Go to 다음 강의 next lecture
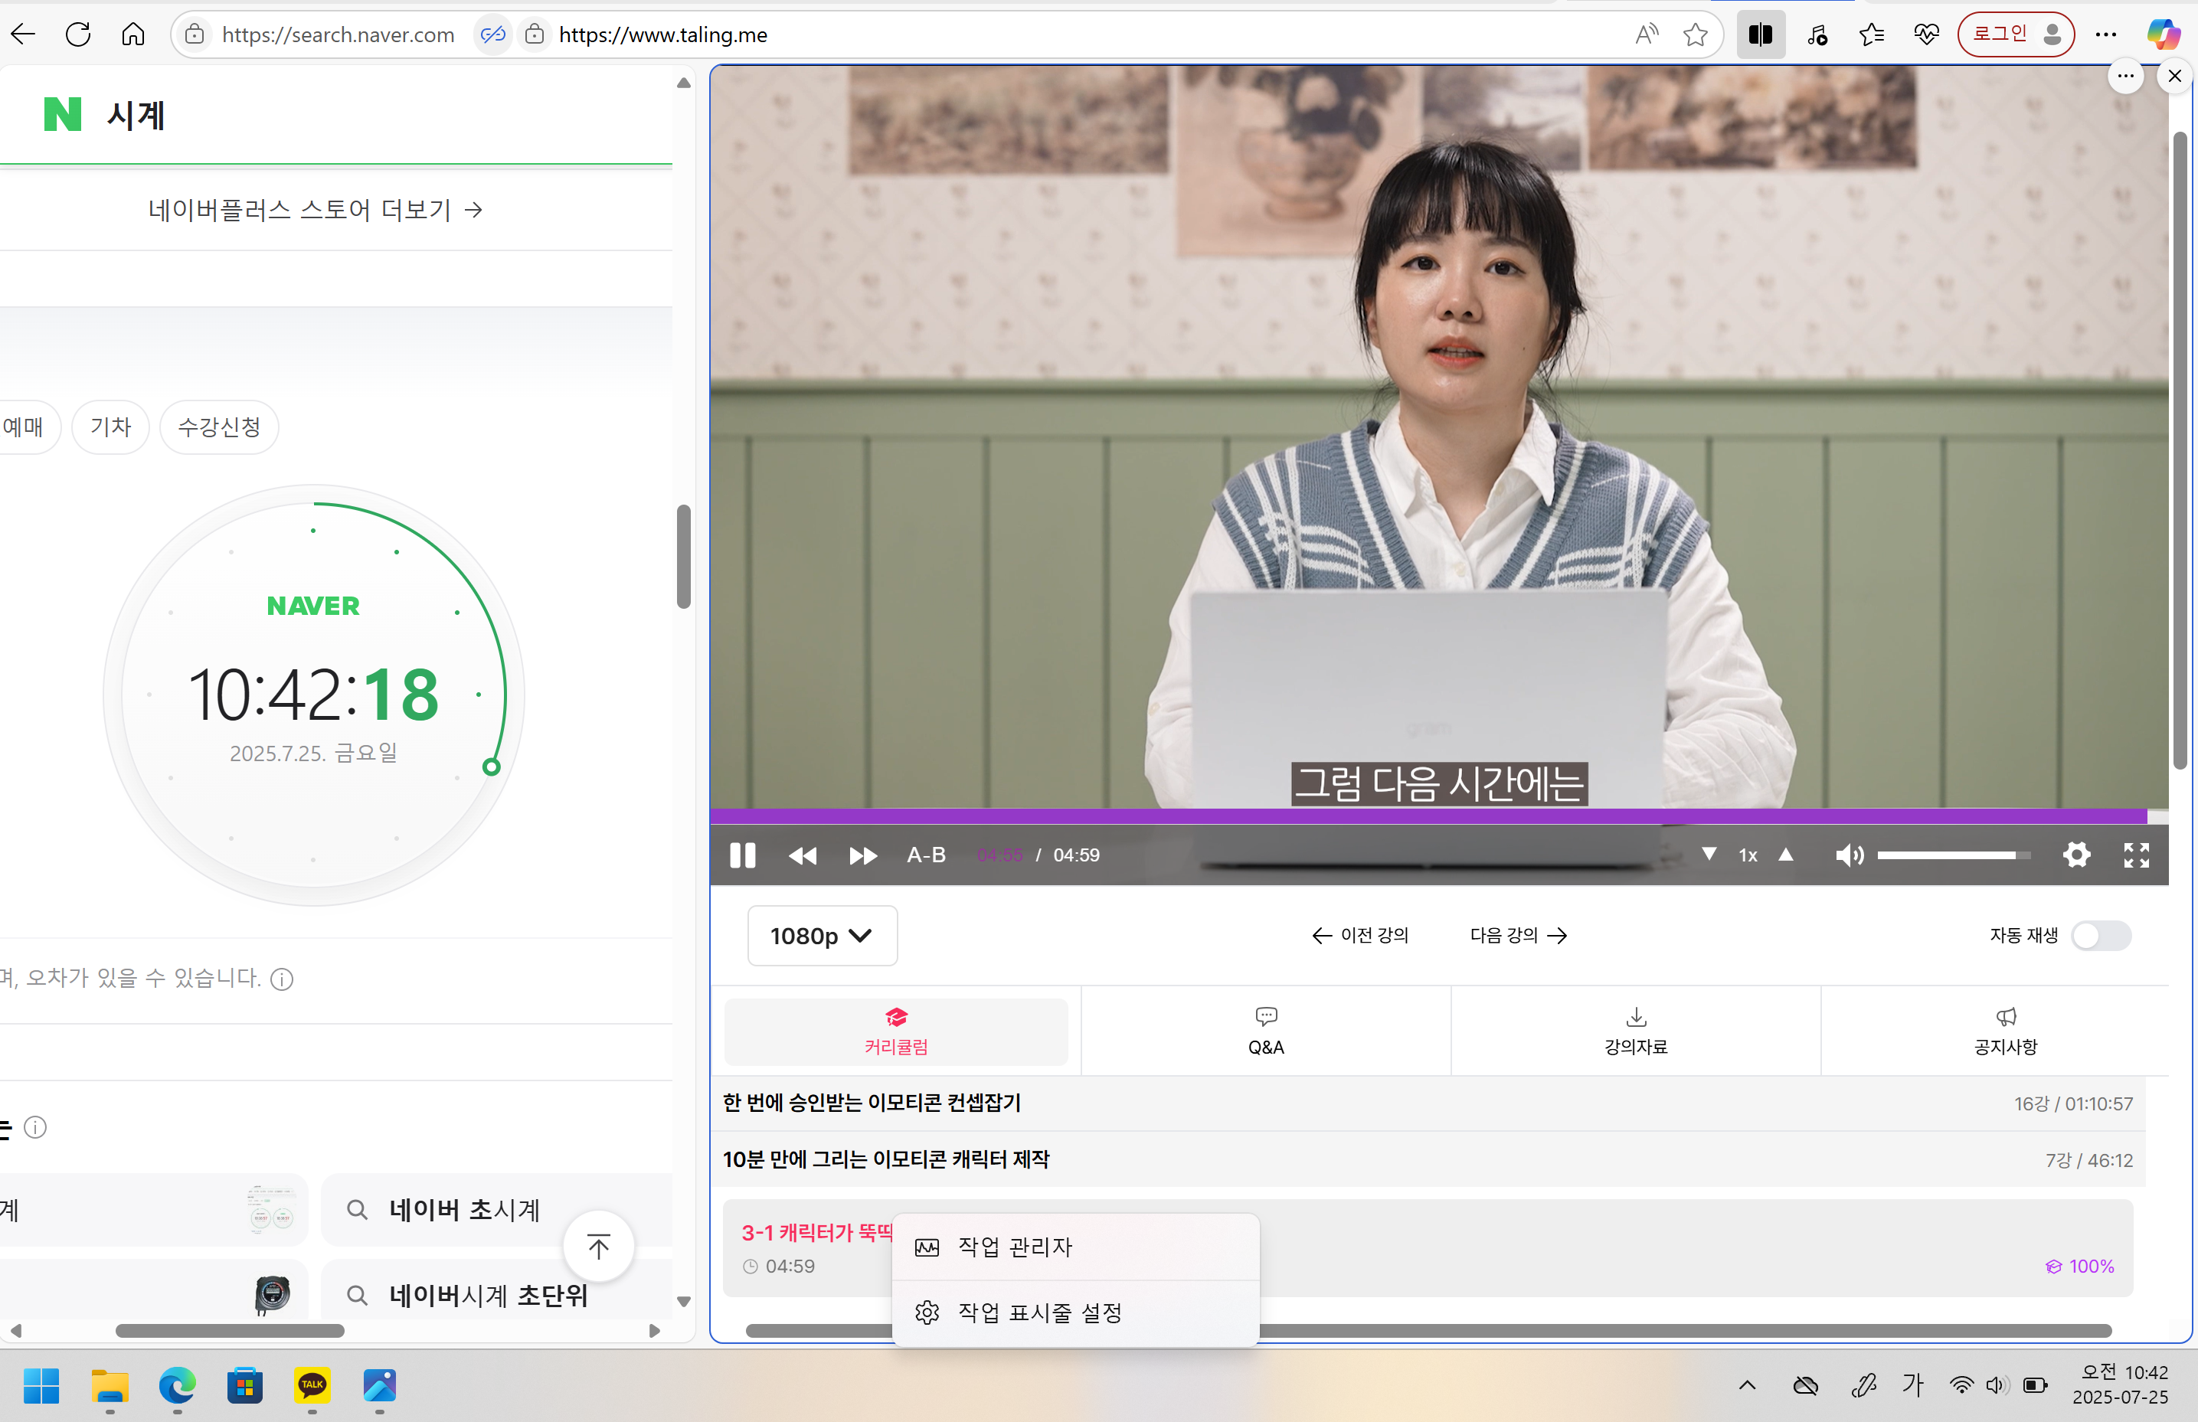Viewport: 2198px width, 1422px height. 1516,936
